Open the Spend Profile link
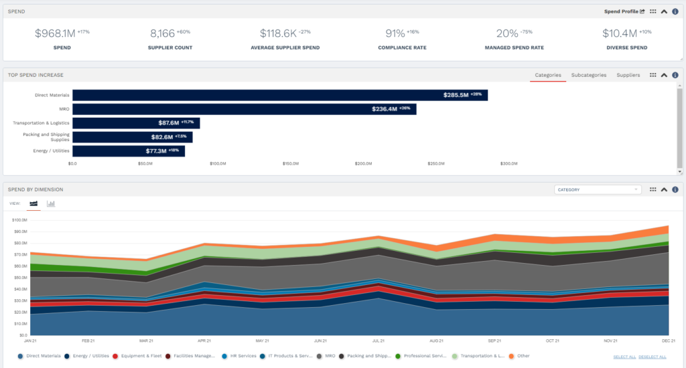 click(x=624, y=11)
